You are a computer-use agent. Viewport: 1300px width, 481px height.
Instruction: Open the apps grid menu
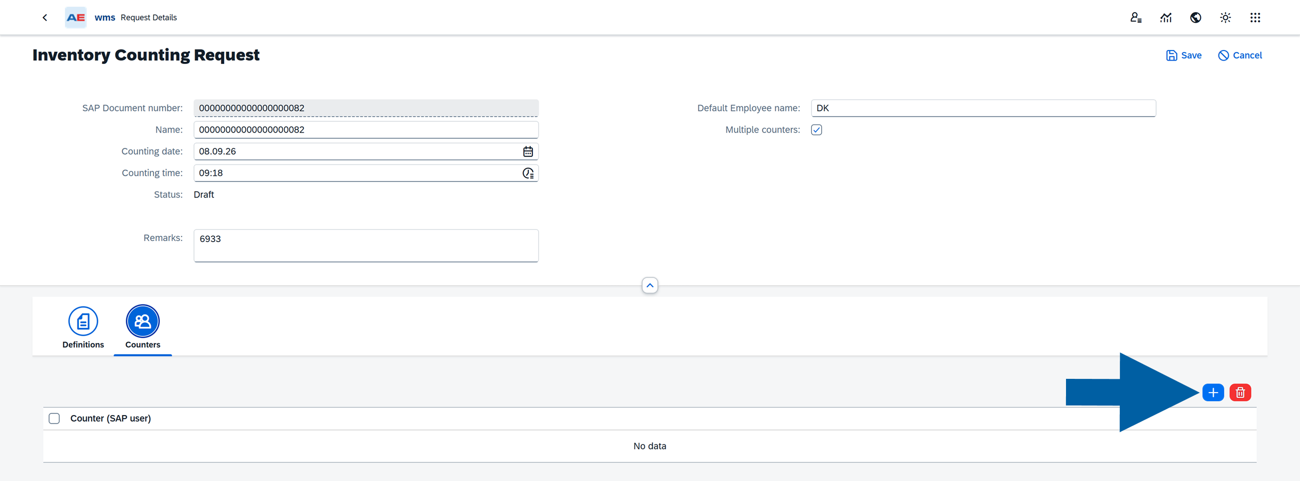click(1255, 18)
